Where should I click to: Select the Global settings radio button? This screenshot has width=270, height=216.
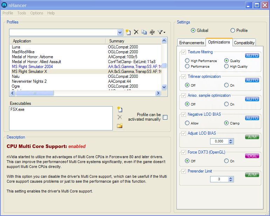193,31
